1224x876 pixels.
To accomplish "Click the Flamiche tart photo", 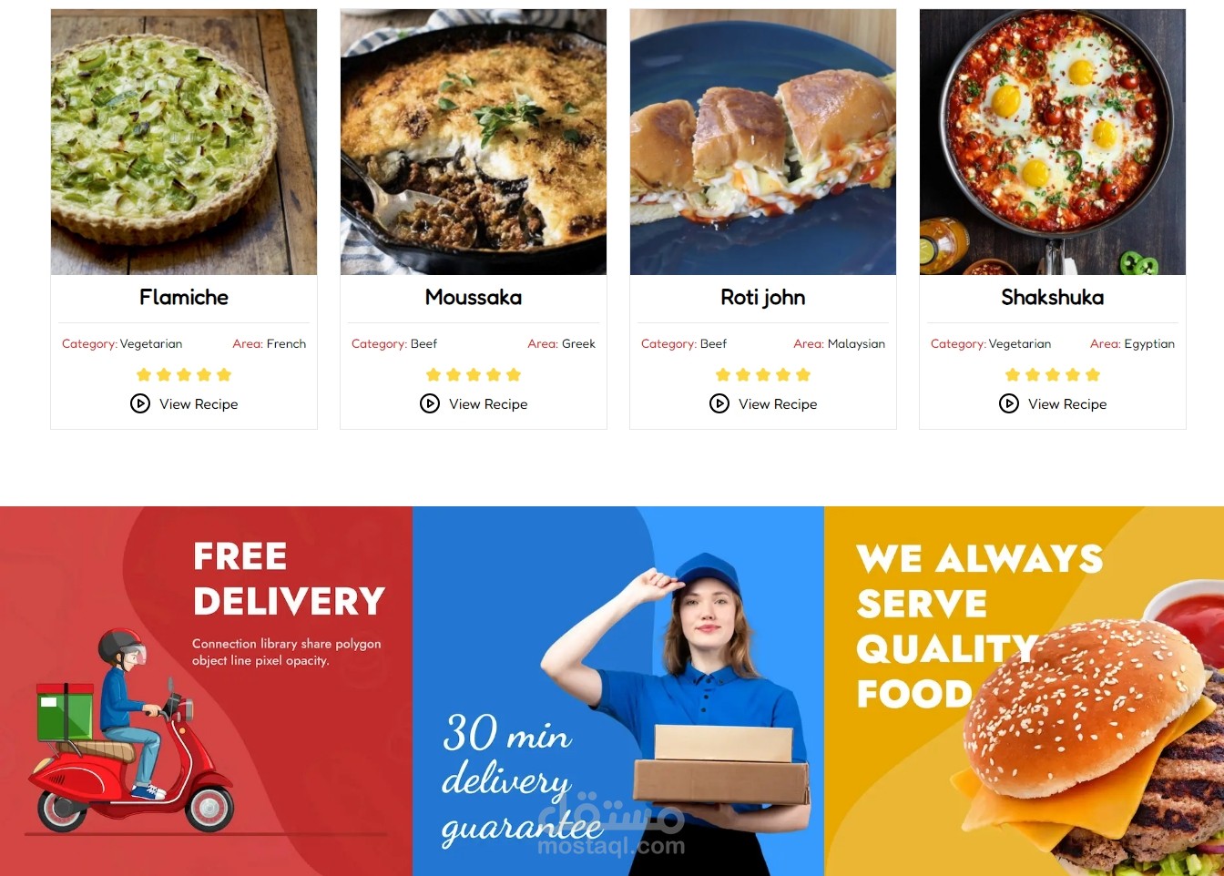I will click(184, 142).
